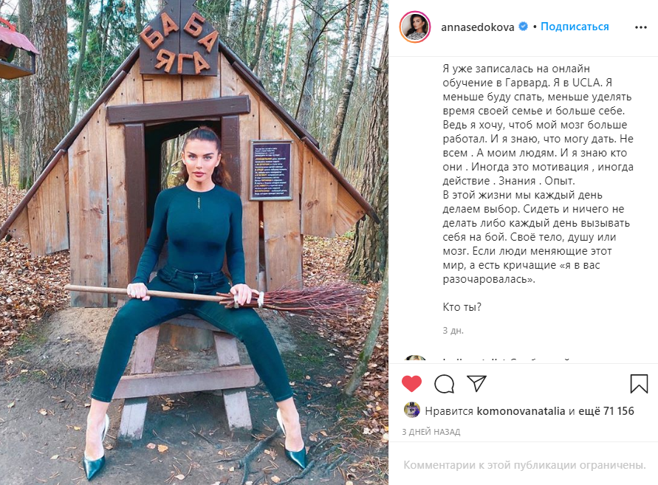Click the restricted comments input area

pyautogui.click(x=524, y=465)
